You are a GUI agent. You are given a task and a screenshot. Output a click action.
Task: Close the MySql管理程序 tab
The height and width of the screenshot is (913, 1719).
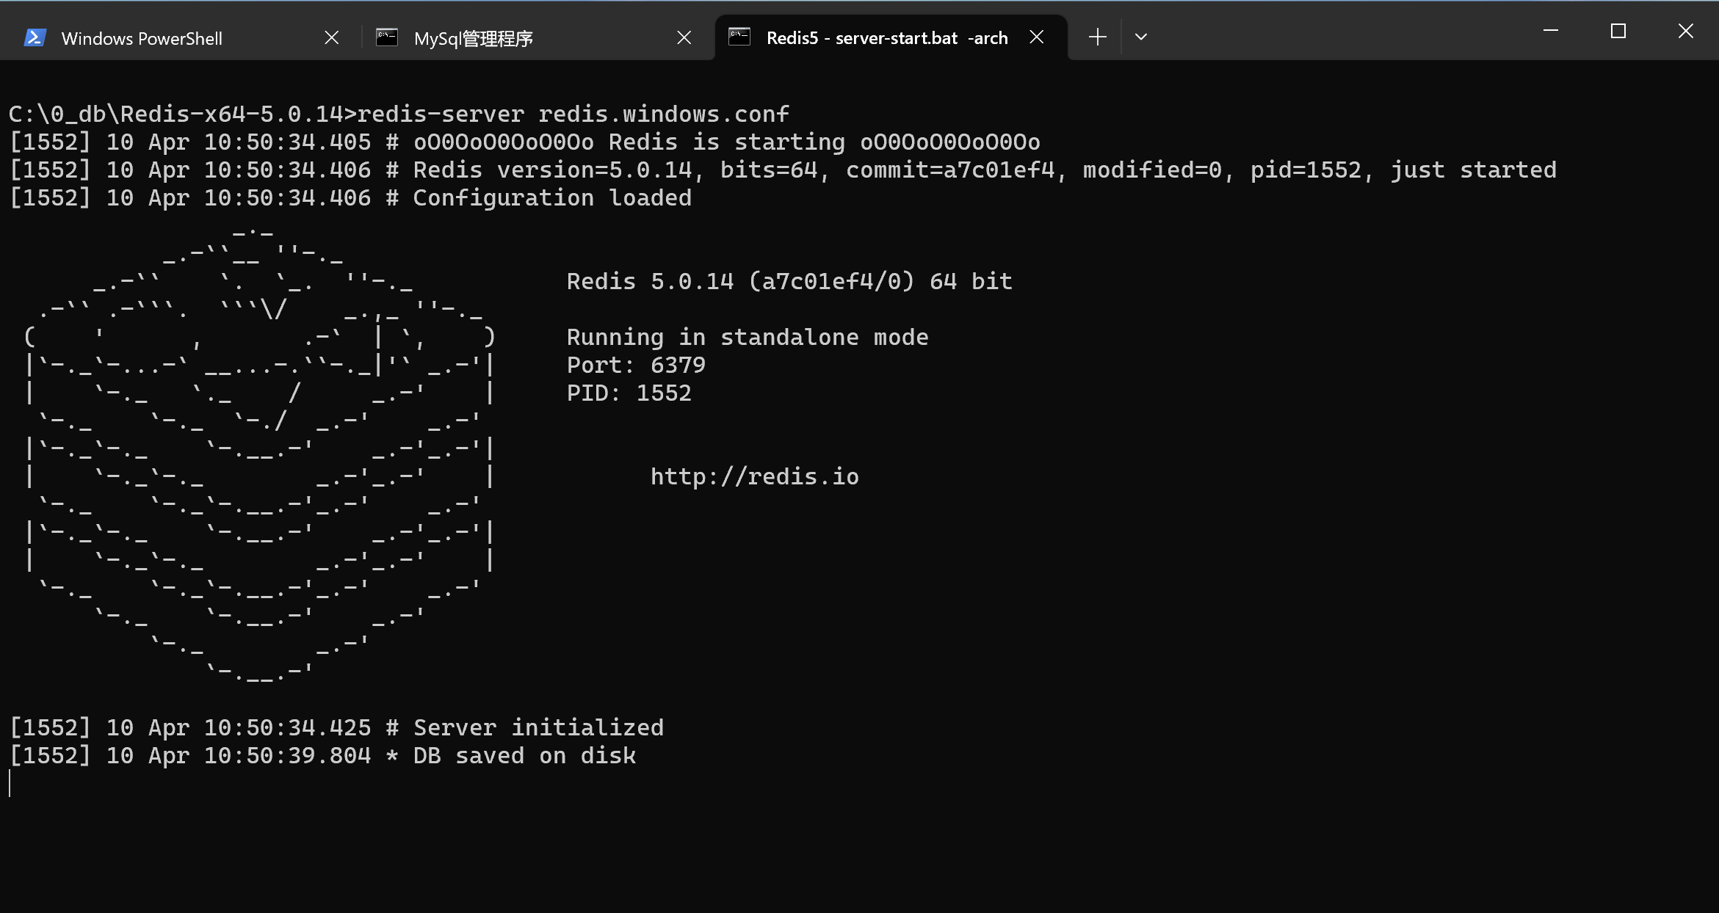click(684, 37)
